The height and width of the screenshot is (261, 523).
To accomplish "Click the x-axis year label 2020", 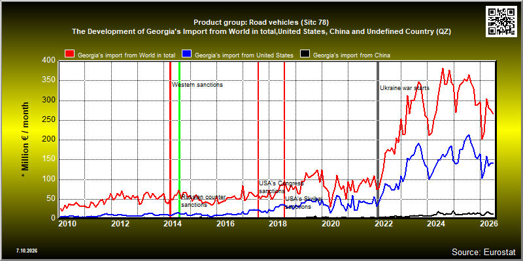I will tap(331, 223).
